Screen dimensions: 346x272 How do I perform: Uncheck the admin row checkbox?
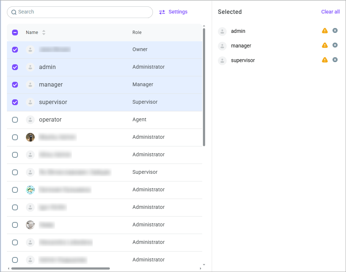[x=15, y=67]
